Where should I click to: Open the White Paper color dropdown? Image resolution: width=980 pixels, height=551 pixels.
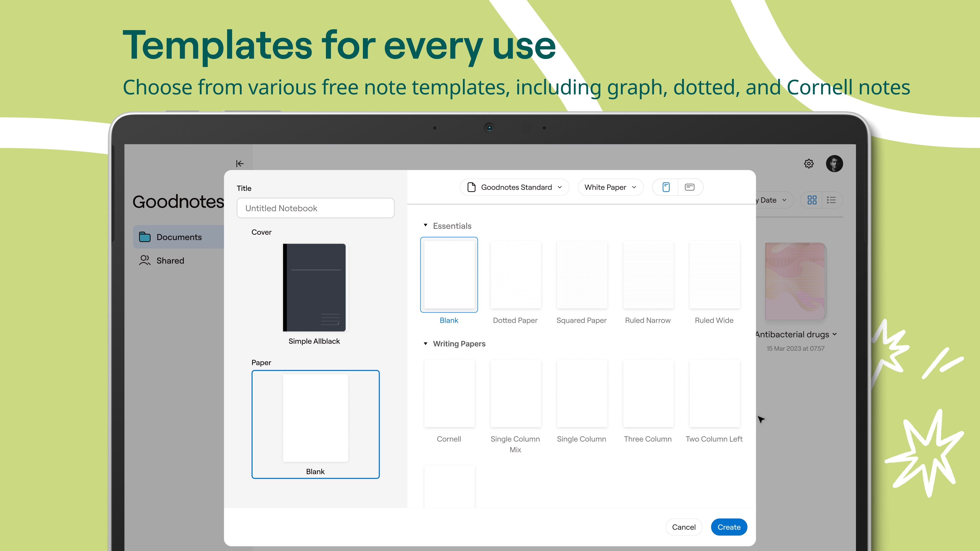[609, 187]
